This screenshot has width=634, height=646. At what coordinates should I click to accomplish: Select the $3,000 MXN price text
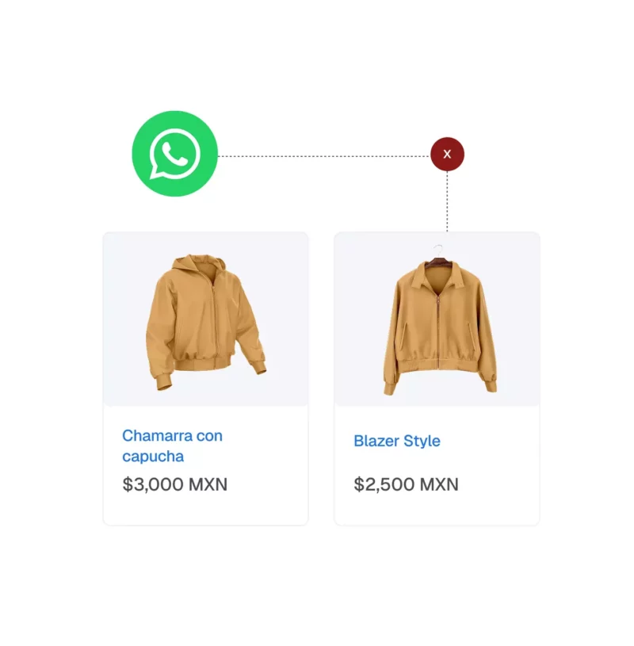[174, 484]
